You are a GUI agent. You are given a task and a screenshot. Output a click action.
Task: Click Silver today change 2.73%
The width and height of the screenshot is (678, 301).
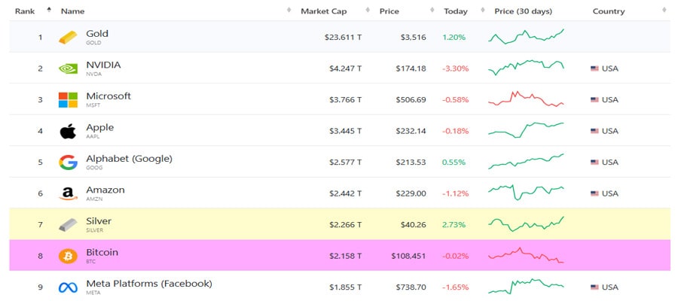pos(454,225)
